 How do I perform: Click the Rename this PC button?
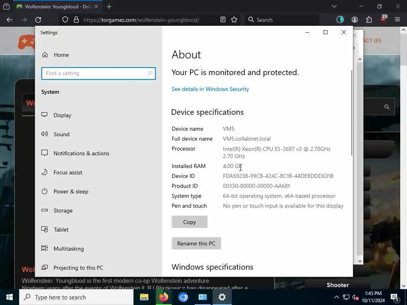(196, 243)
